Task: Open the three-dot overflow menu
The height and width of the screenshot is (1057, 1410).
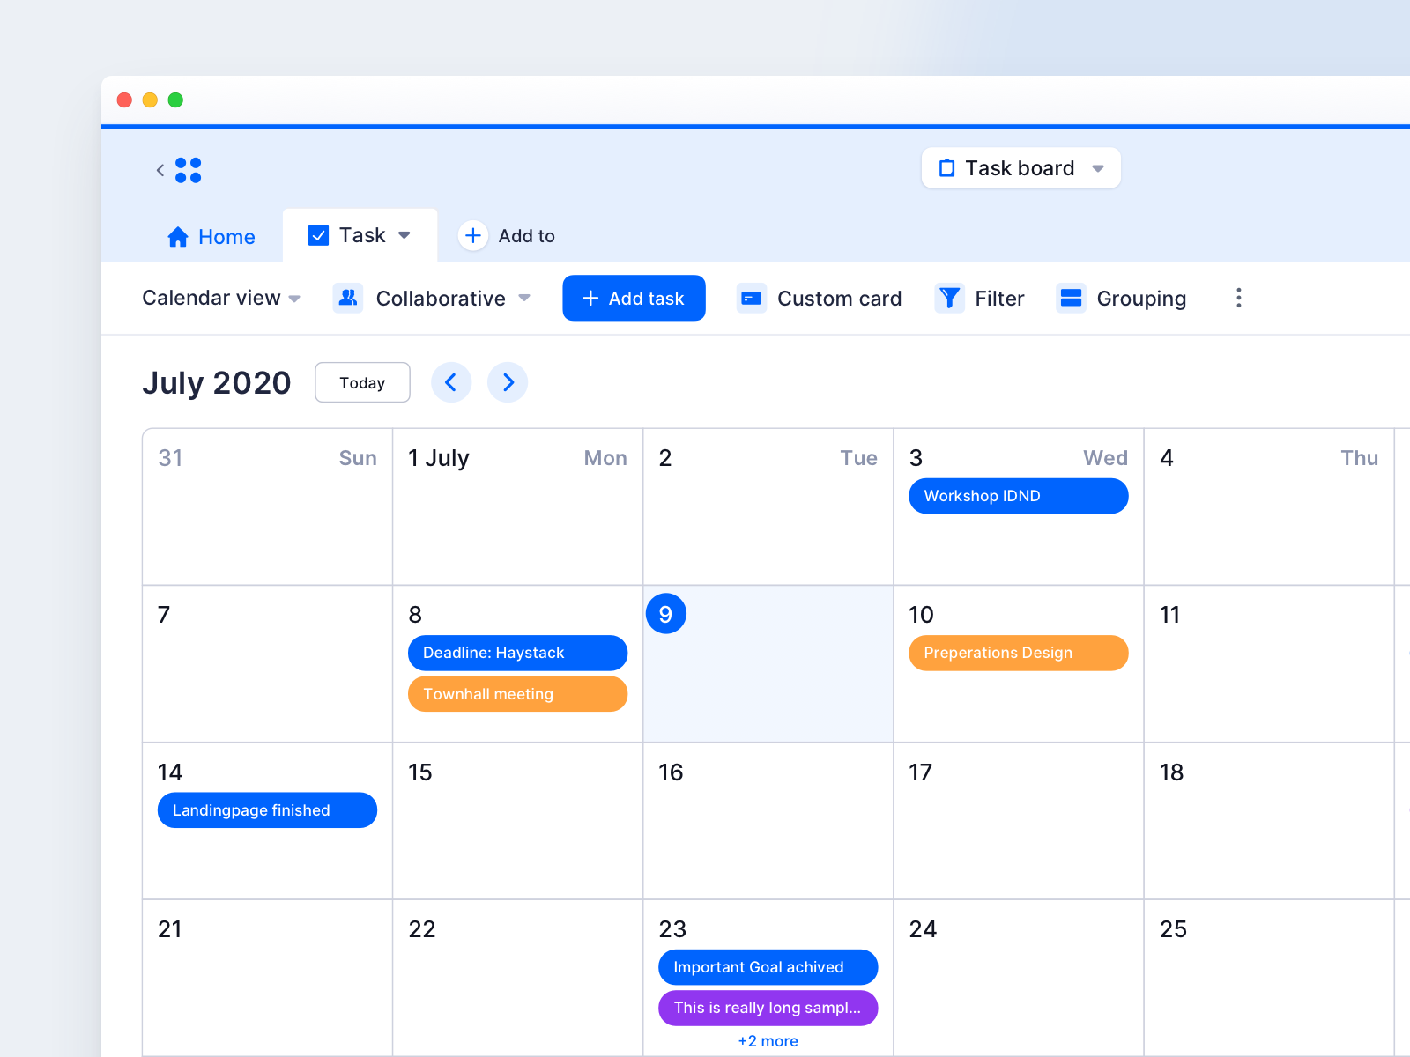Action: coord(1239,298)
